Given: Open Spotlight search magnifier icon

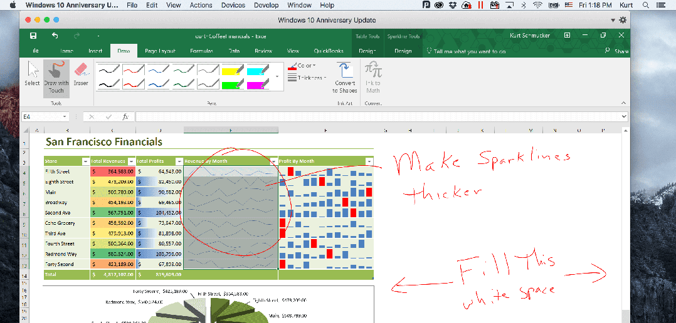Looking at the screenshot, I should point(645,5).
